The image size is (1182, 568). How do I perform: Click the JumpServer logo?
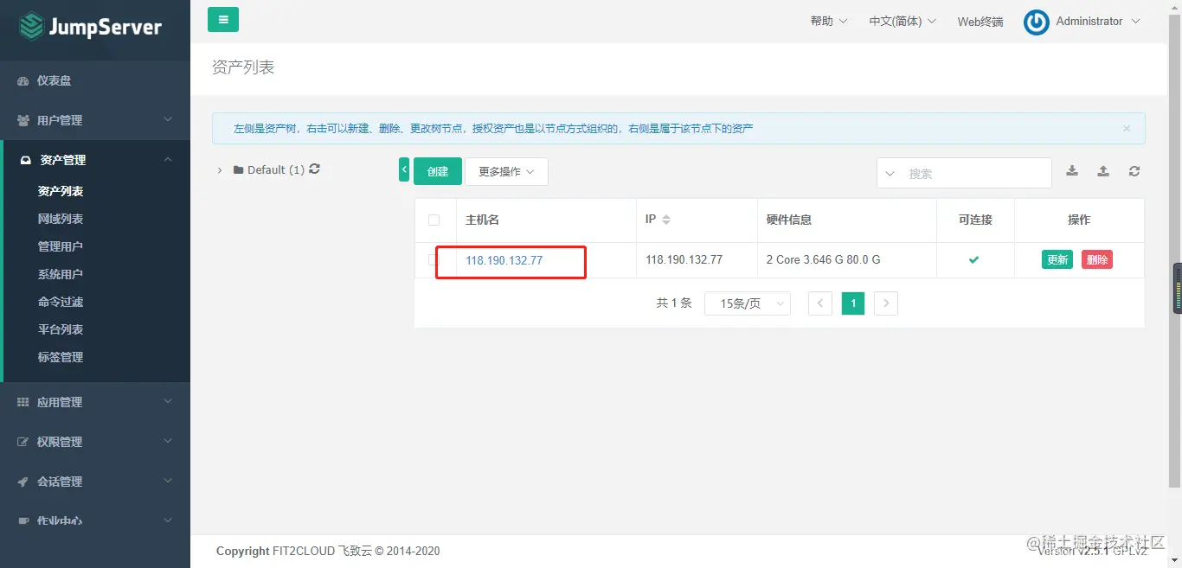(91, 27)
